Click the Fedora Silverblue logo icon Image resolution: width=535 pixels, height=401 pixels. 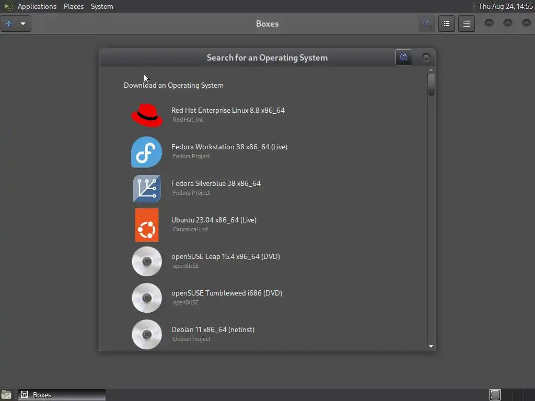click(147, 188)
